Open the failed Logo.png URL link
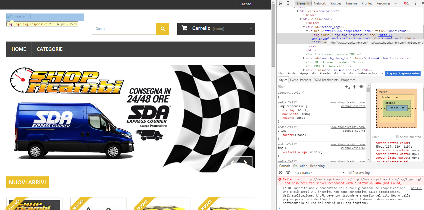The width and height of the screenshot is (424, 210). (x=363, y=179)
